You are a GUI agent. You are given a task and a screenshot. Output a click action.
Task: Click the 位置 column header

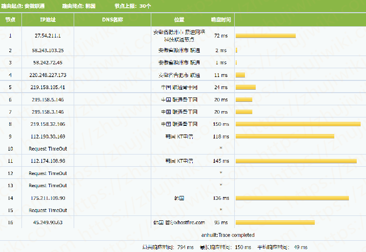[x=179, y=20]
